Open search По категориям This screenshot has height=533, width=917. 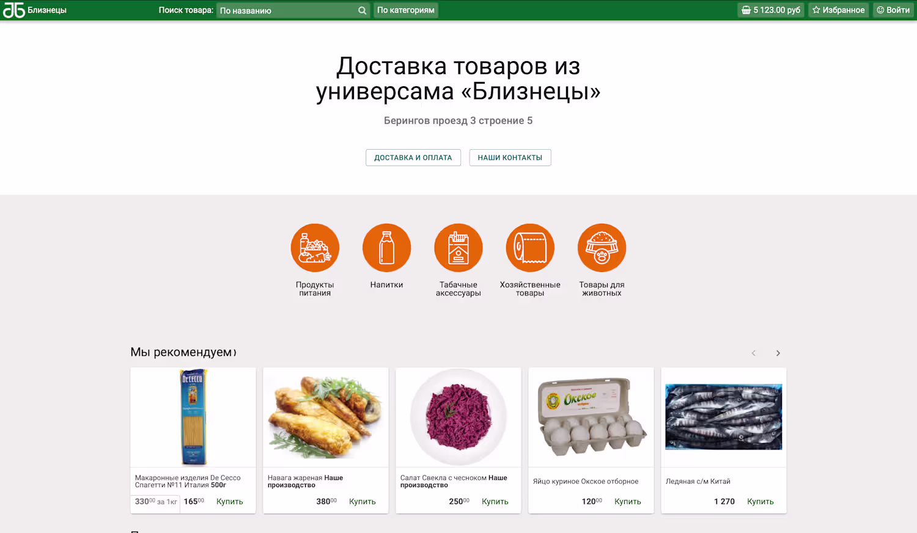coord(406,10)
